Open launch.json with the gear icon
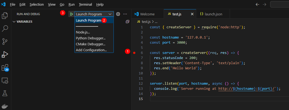 pyautogui.click(x=118, y=14)
